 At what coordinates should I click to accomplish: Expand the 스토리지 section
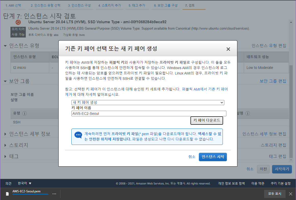pos(5,145)
